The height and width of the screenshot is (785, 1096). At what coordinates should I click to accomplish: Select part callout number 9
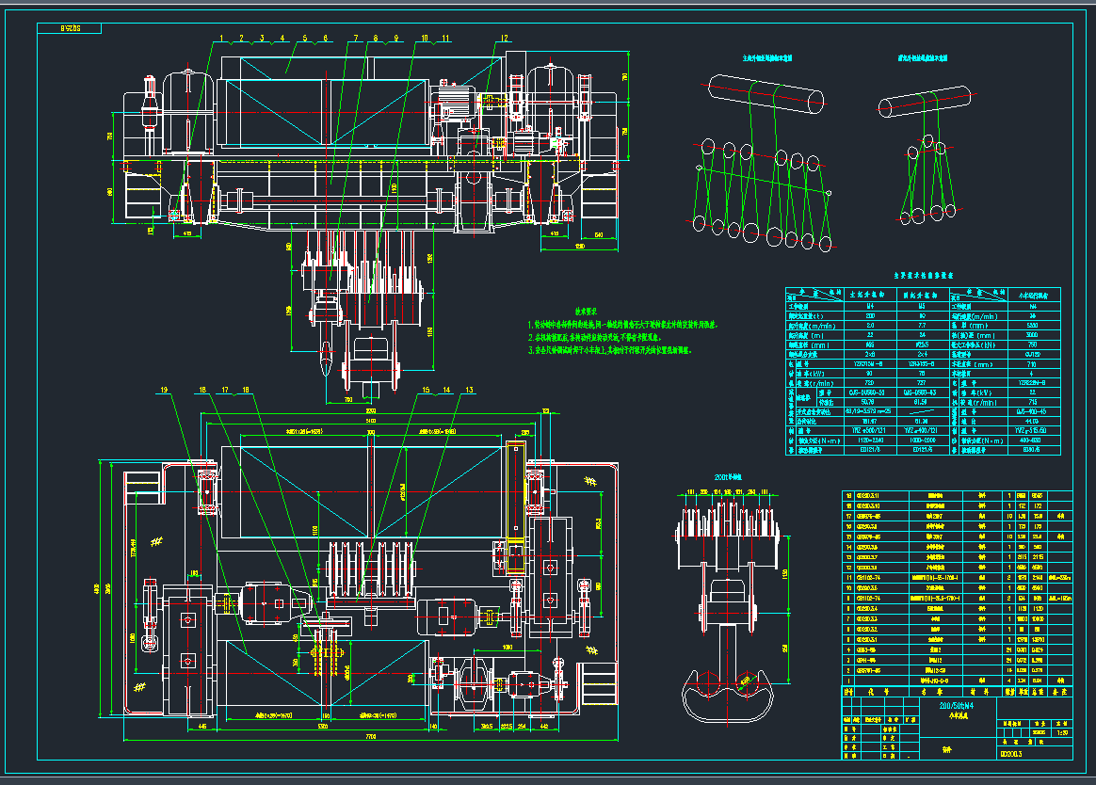[x=396, y=39]
